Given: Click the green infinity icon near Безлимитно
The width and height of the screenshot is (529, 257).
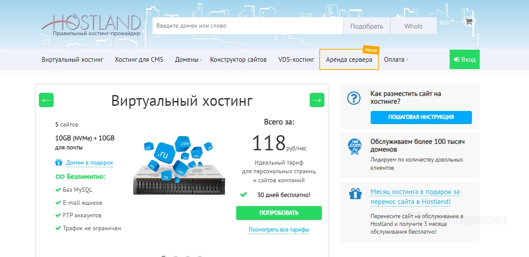Looking at the screenshot, I should click(x=60, y=177).
